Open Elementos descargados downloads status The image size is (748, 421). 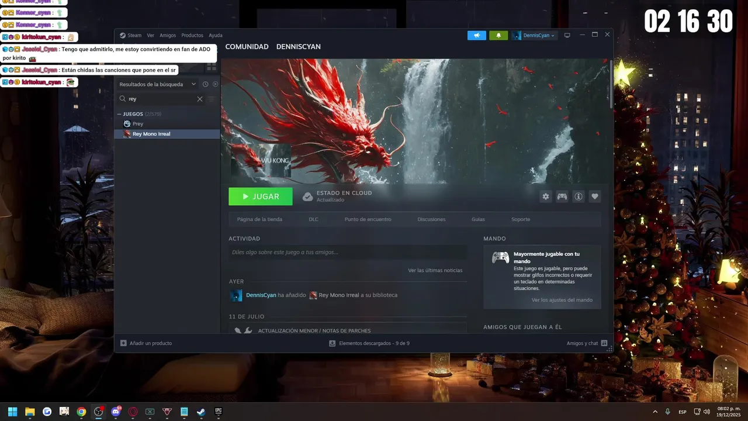tap(369, 343)
